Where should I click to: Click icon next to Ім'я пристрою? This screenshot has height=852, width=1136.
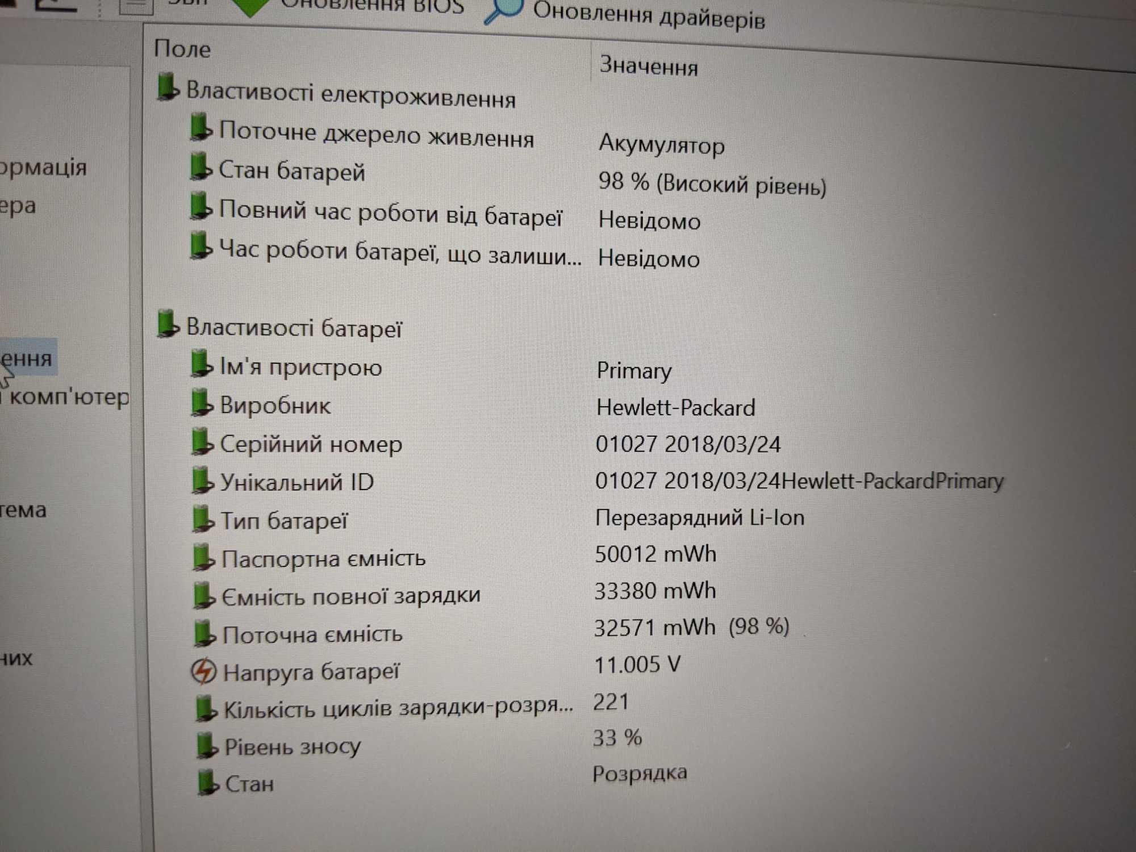(202, 364)
